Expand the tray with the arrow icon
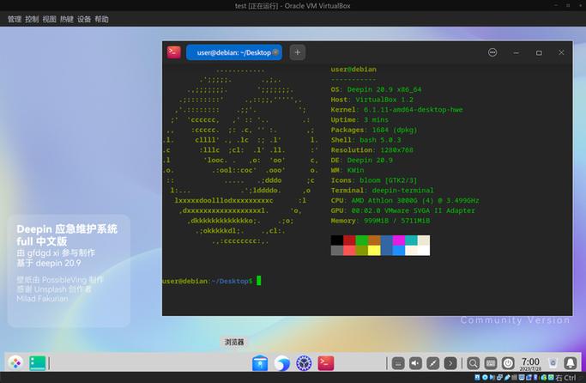Viewport: 586px width, 383px height. pos(450,363)
